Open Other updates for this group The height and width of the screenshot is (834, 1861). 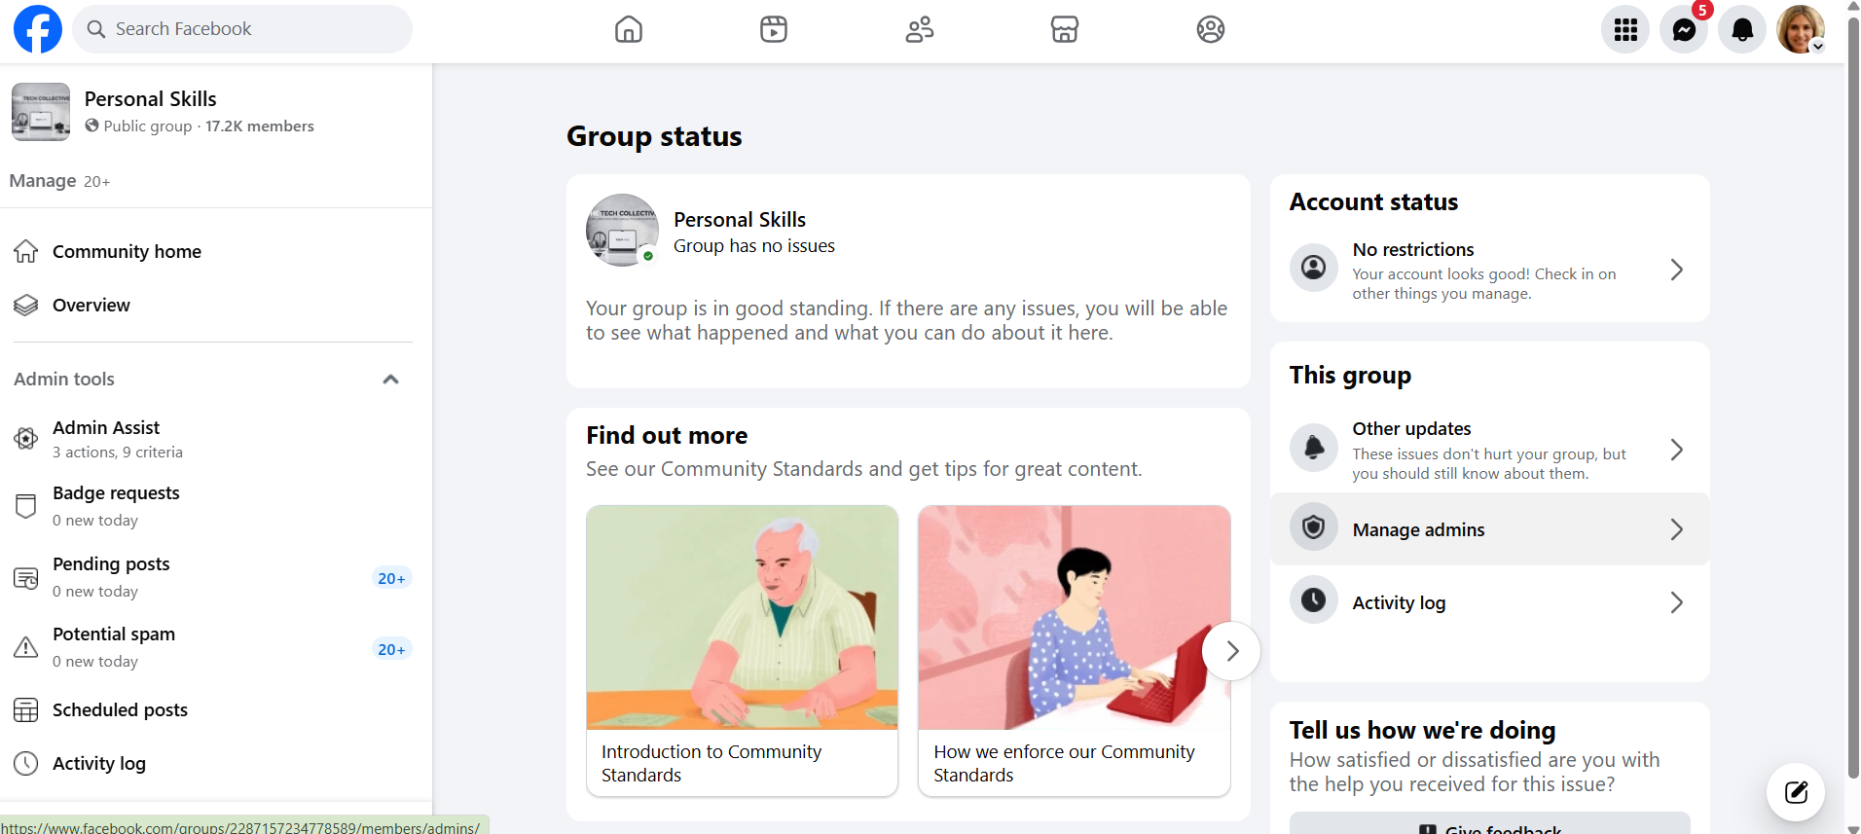(x=1490, y=450)
